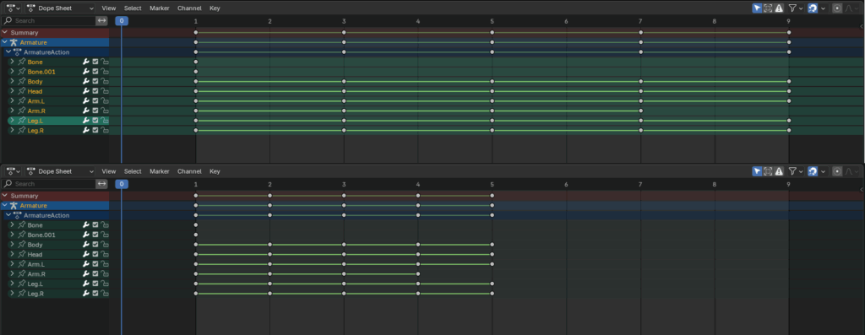Click the frame 0 playhead in top timeline
This screenshot has width=865, height=335.
coord(122,21)
